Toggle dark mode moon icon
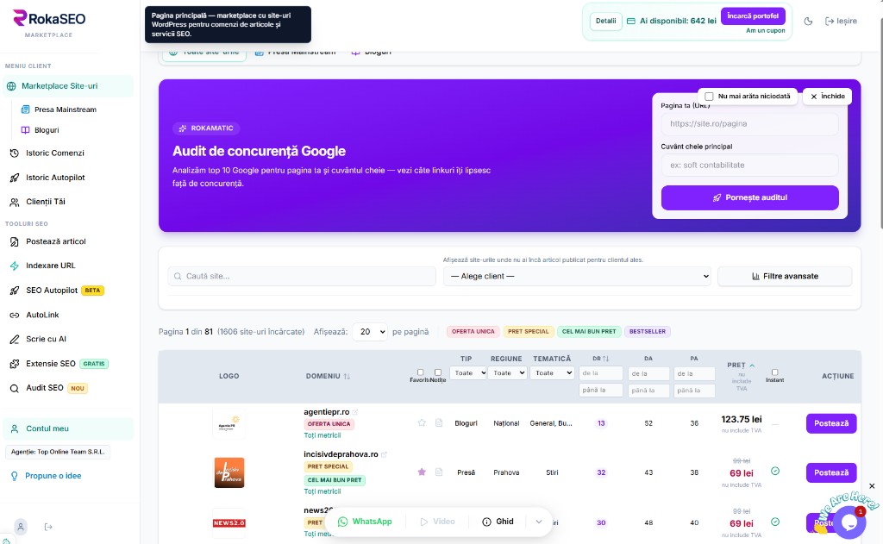This screenshot has height=544, width=883. point(808,22)
